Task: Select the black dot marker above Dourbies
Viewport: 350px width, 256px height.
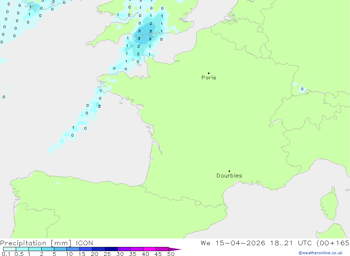Action: point(229,171)
